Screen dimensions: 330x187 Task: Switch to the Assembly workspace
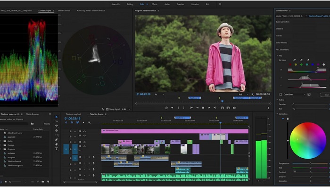pyautogui.click(x=115, y=4)
